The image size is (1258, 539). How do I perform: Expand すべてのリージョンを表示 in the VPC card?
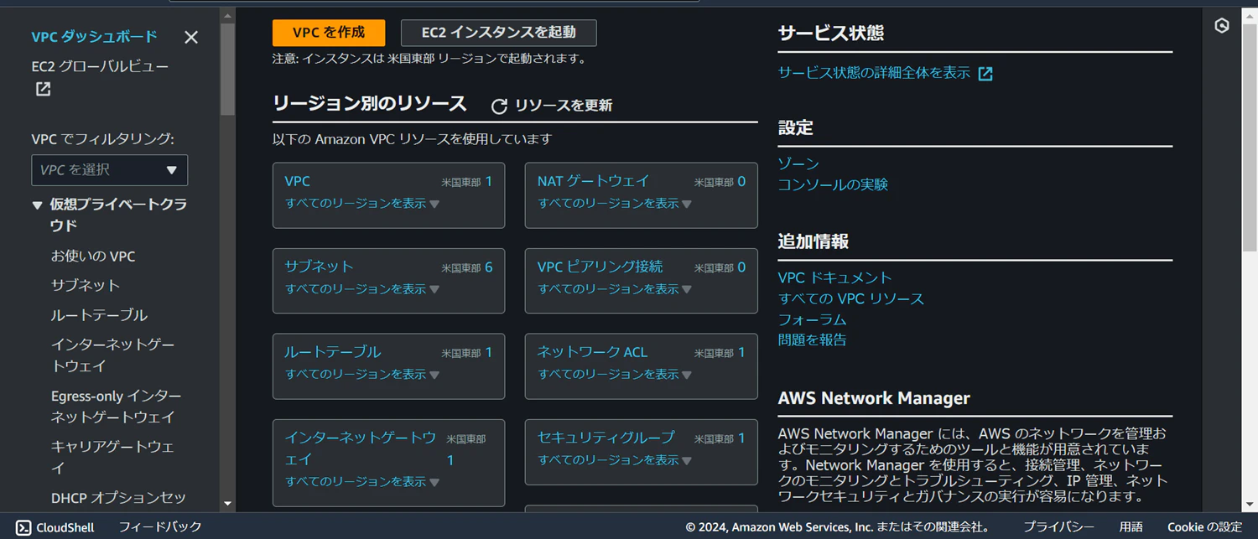coord(362,204)
